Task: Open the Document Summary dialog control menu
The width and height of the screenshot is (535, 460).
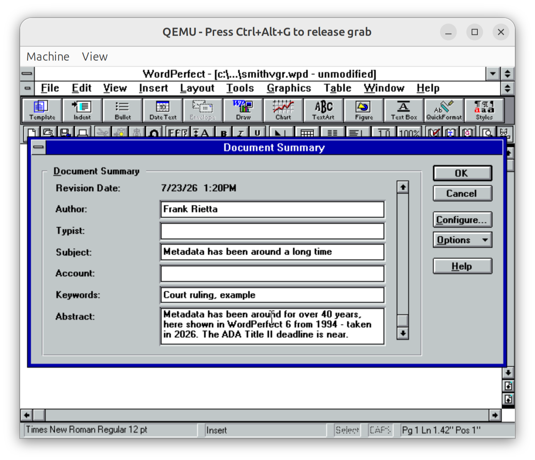Action: tap(38, 147)
